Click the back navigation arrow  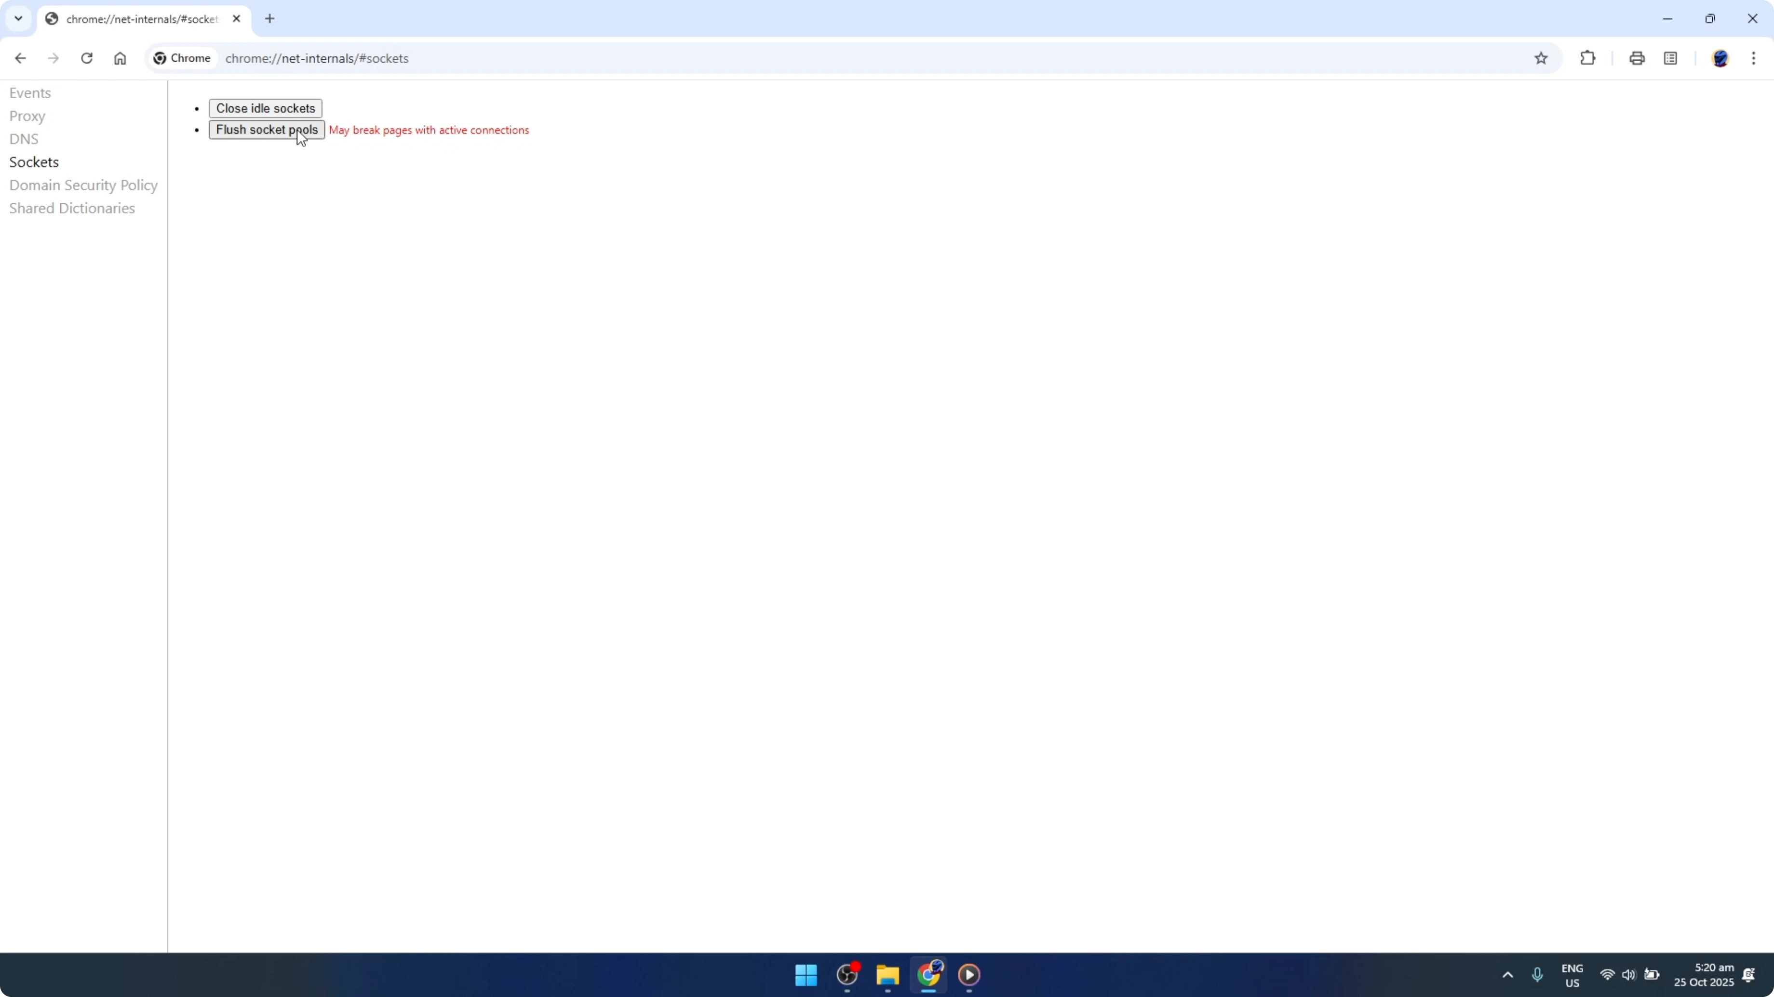[20, 58]
